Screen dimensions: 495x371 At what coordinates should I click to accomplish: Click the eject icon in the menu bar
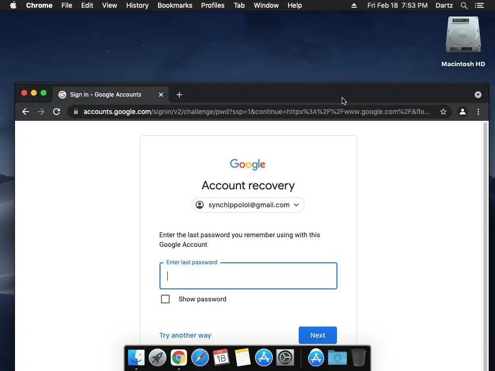354,5
